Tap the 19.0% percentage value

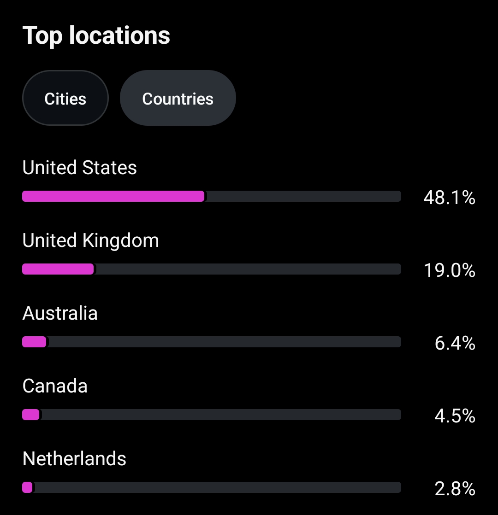point(449,270)
